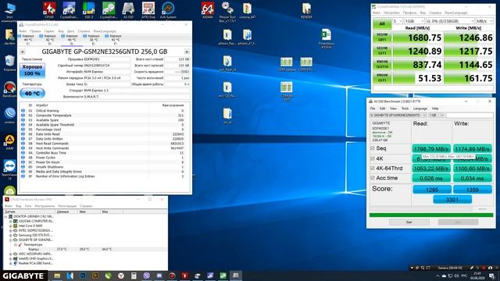Select the C: drive tab in CrystalDiskInfo
The height and width of the screenshot is (281, 500).
[28, 40]
